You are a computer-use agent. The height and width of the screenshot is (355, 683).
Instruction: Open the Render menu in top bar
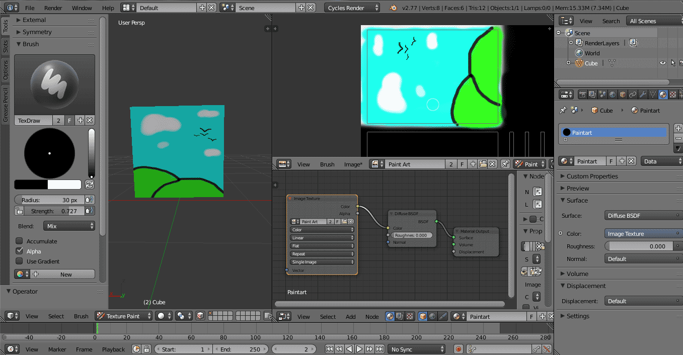pyautogui.click(x=53, y=8)
